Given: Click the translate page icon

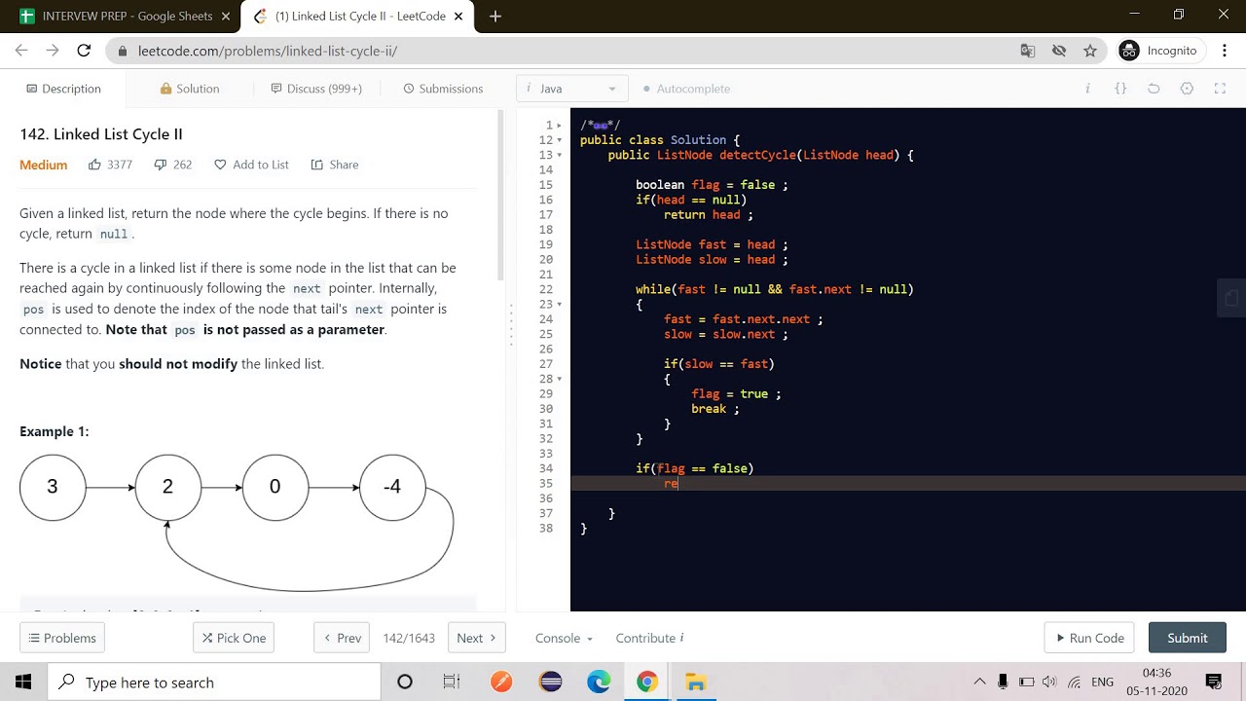Looking at the screenshot, I should (1028, 51).
